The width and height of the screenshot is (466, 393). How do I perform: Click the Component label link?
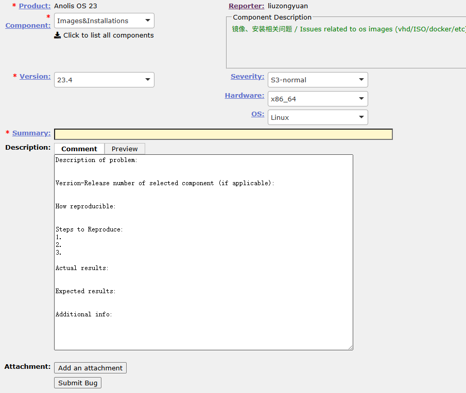click(28, 25)
